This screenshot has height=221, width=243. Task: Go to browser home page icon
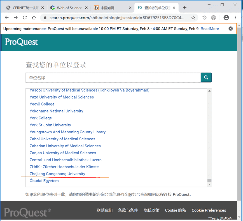tap(34, 18)
